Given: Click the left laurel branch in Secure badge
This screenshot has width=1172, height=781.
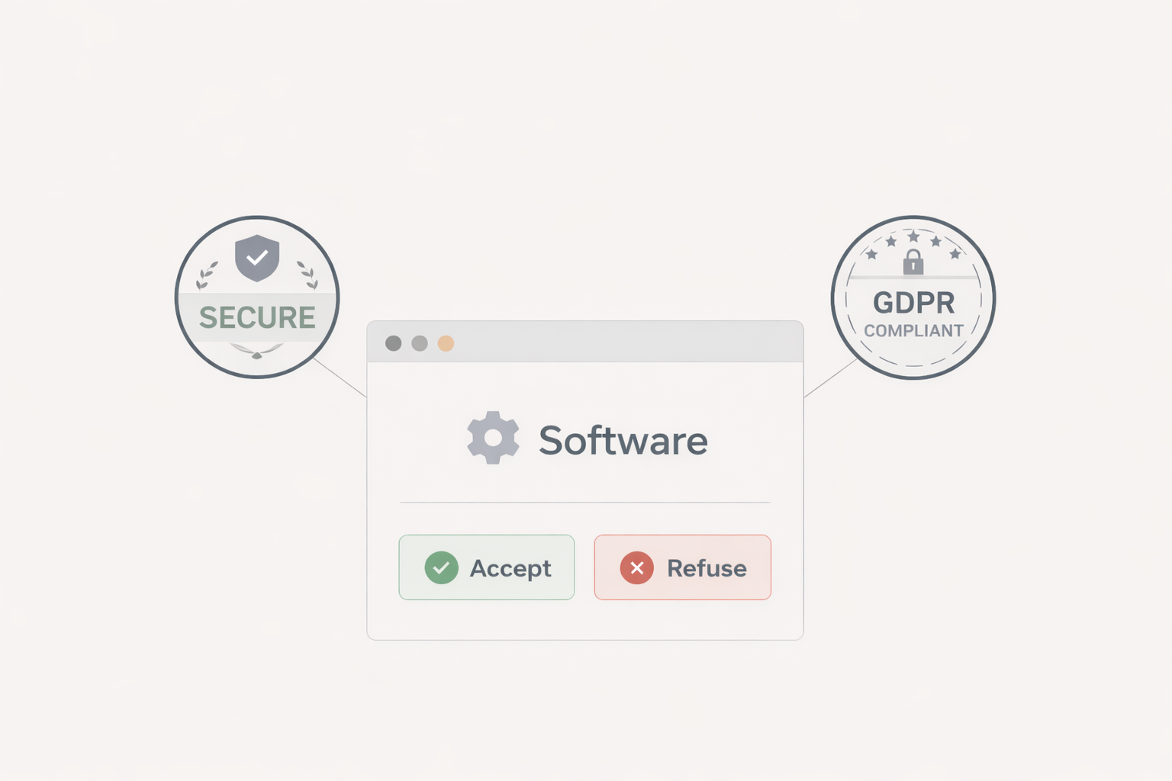Looking at the screenshot, I should point(207,275).
